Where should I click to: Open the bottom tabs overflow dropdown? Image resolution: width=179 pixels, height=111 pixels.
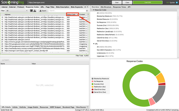87,107
